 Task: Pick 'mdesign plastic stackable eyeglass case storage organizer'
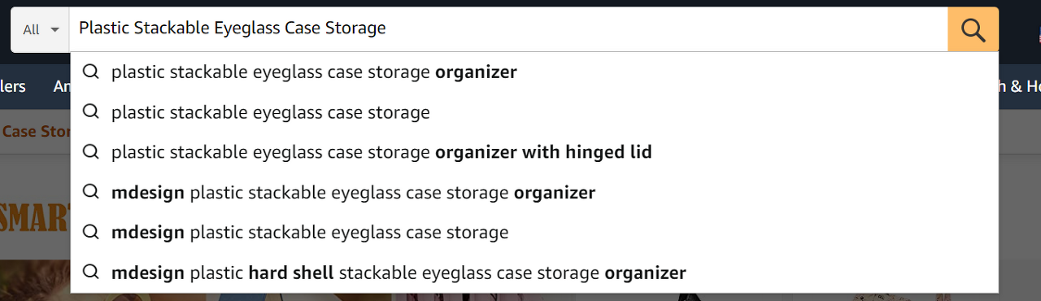(534, 193)
